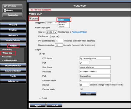Viewport: 131px width, 109px height.
Task: Follow the Audio and Video link
Action: [x=79, y=32]
